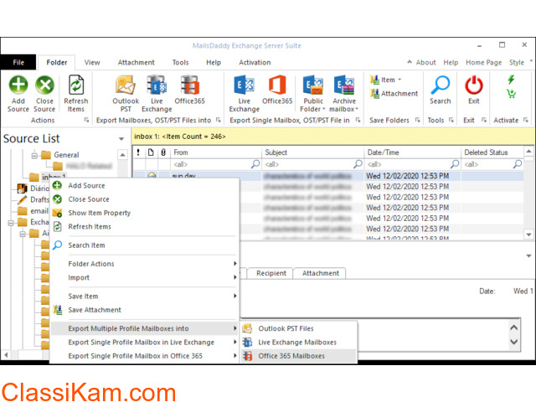Viewport: 536px width, 402px height.
Task: Sort by the Date/Time column header
Action: click(413, 152)
